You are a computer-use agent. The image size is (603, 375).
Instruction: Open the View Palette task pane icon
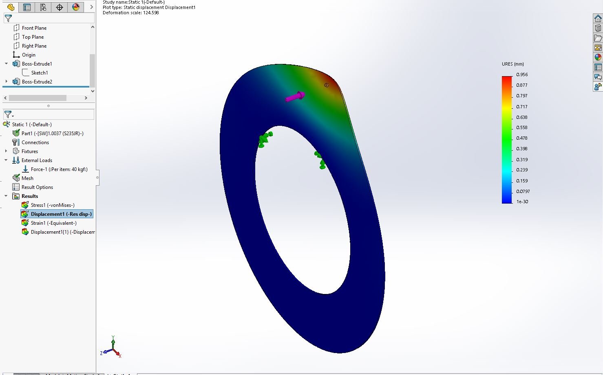pos(598,47)
